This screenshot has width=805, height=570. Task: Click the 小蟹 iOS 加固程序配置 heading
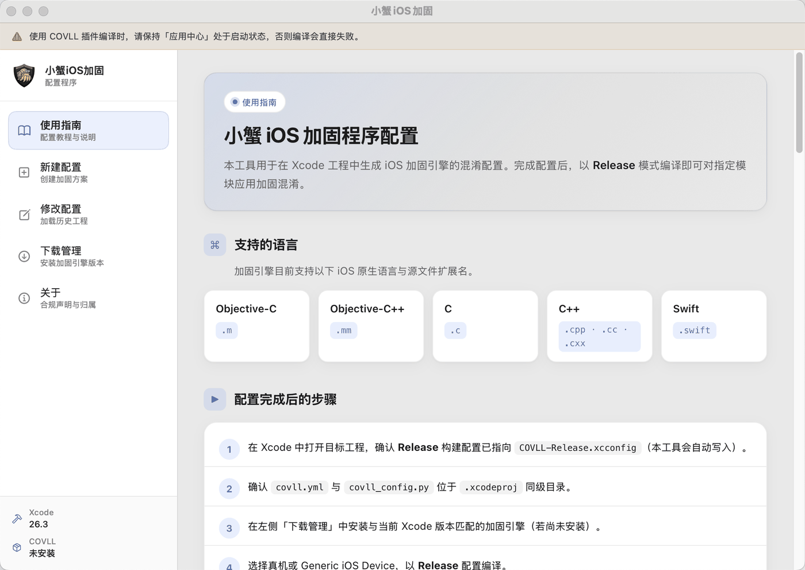click(x=321, y=136)
